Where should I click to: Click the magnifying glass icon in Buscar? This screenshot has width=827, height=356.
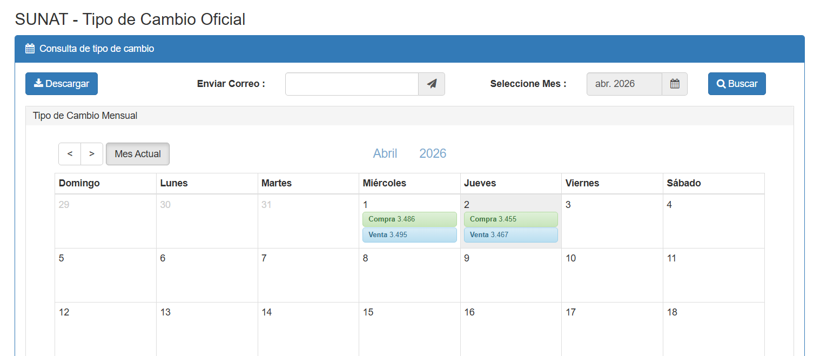tap(721, 84)
